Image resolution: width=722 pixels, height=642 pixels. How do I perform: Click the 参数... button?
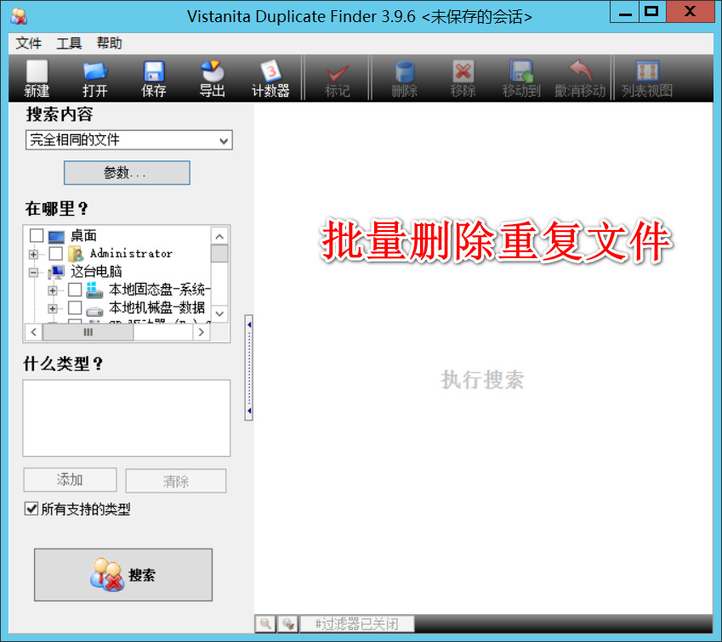[127, 173]
